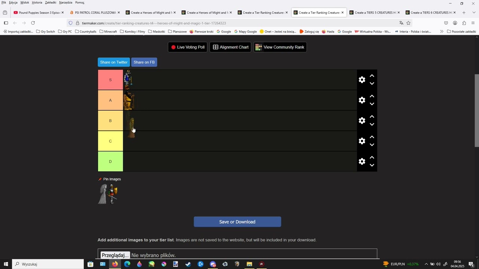Screen dimensions: 479x269
Task: Click the Save or Download button
Action: (x=237, y=222)
